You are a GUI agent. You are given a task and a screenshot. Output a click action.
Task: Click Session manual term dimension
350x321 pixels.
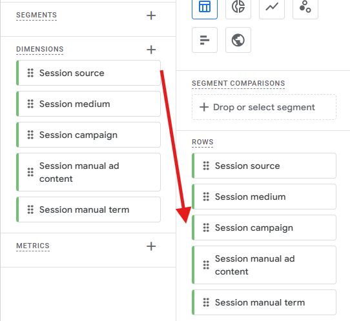(88, 209)
